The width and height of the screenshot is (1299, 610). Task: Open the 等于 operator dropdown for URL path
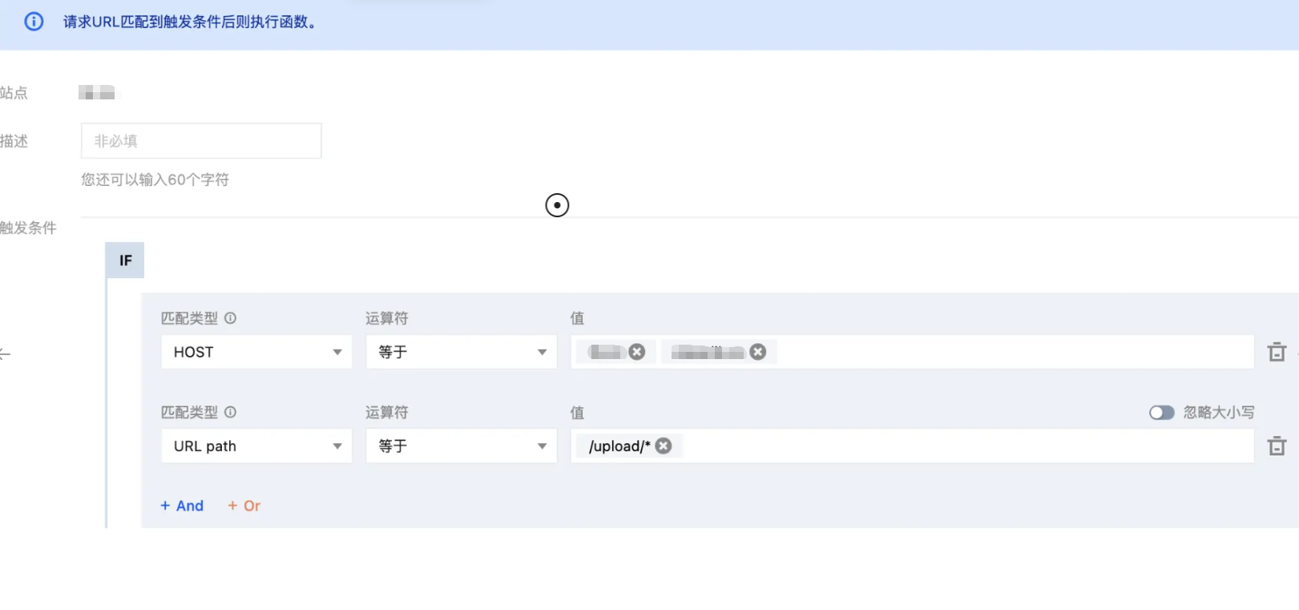(x=462, y=446)
